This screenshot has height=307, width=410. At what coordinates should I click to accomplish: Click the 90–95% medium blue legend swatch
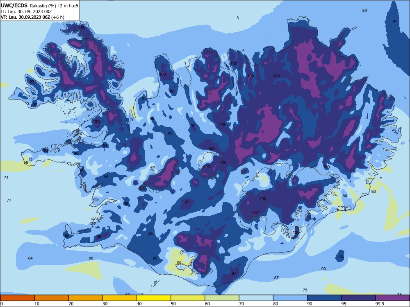coord(324,298)
